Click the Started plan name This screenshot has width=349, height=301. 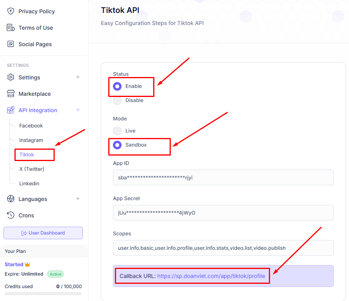coord(14,265)
